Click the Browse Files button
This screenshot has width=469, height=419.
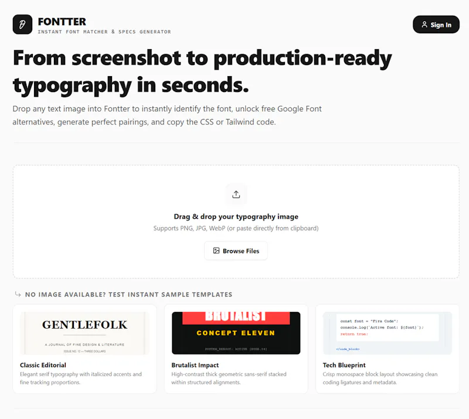[236, 251]
